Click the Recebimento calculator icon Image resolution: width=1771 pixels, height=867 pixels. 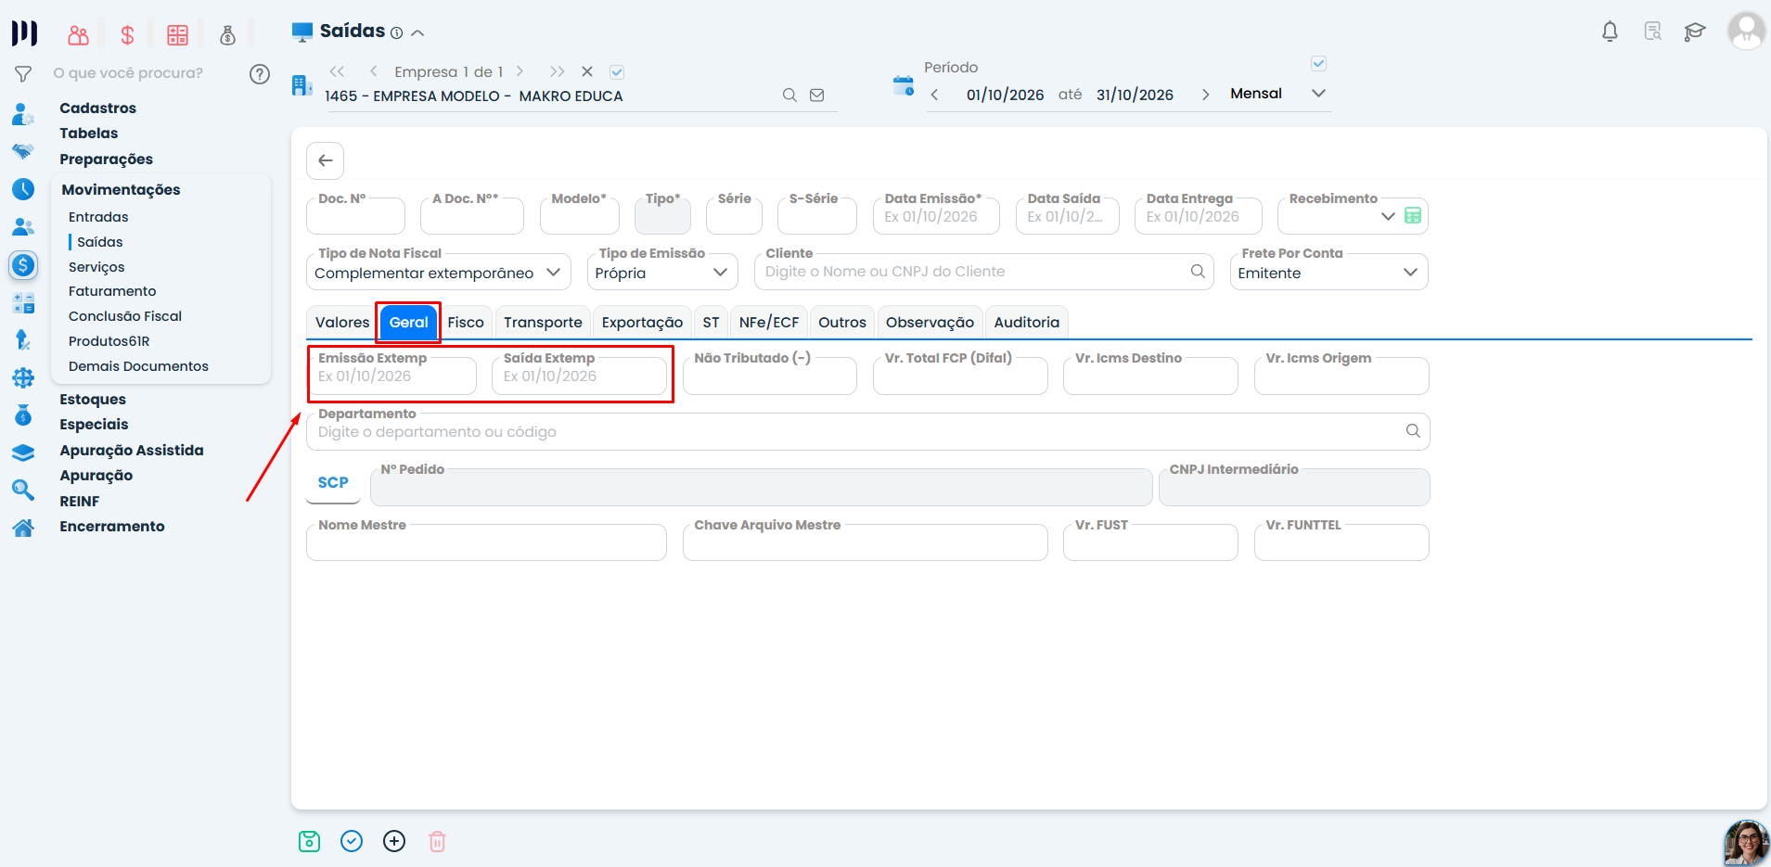pyautogui.click(x=1413, y=216)
